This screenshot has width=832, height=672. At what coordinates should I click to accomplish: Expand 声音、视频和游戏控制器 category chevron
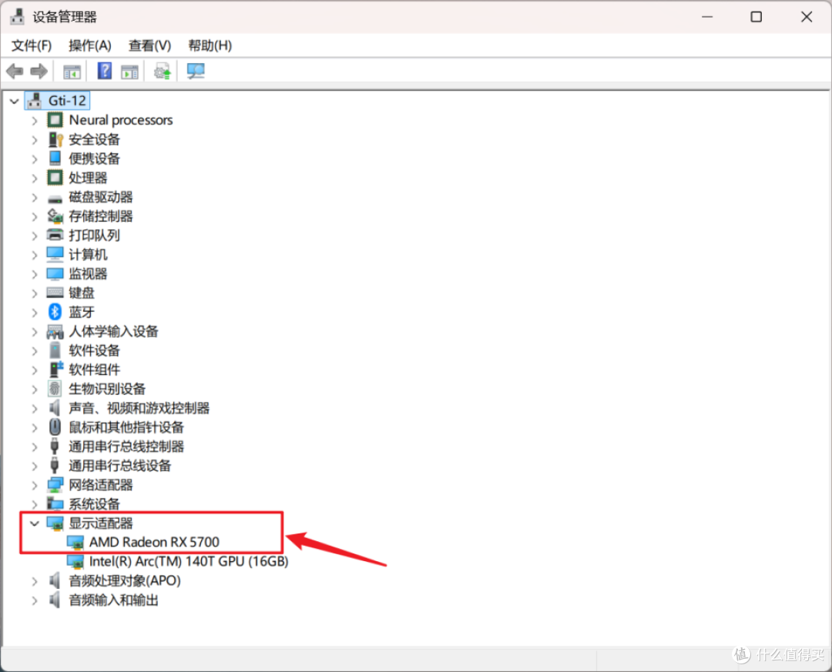[35, 409]
